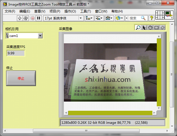Click the I/O icon beside cam1

pos(7,36)
